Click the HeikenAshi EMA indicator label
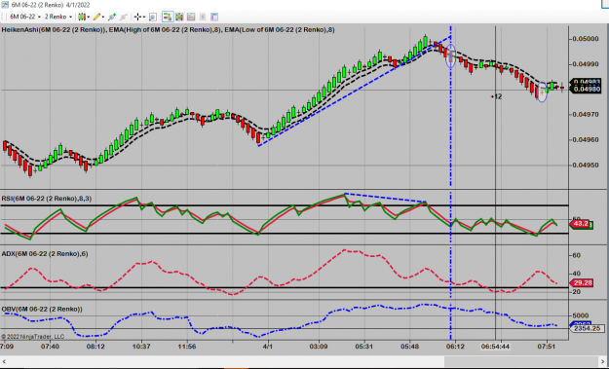Image resolution: width=609 pixels, height=369 pixels. pos(168,30)
